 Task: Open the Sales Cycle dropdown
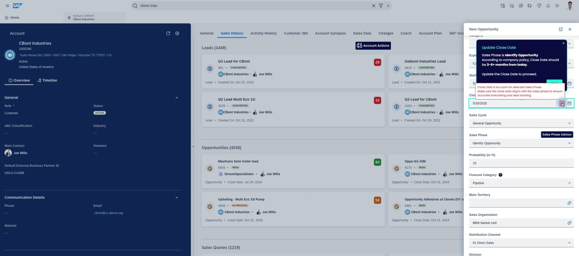[x=521, y=123]
